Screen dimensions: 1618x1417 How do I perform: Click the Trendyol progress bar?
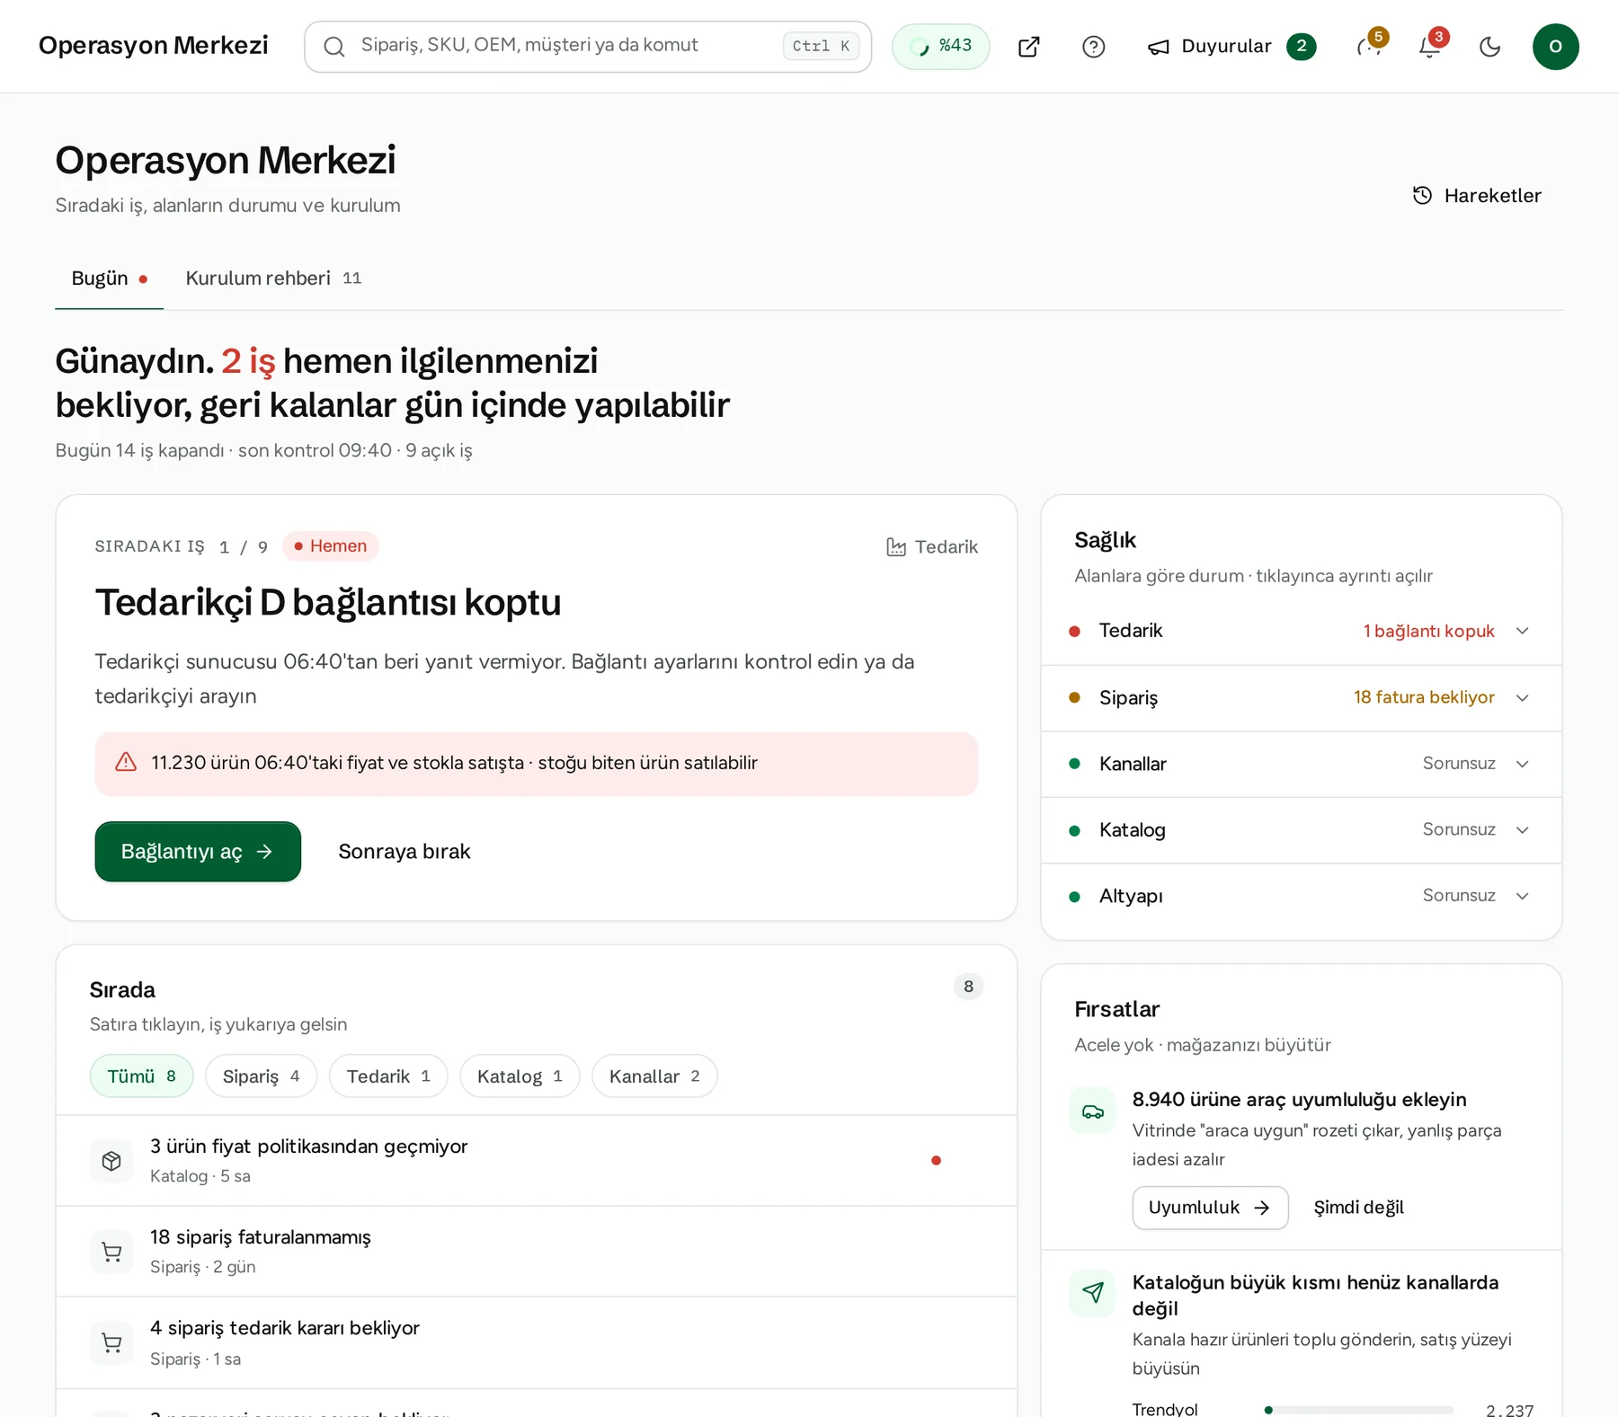1359,1410
